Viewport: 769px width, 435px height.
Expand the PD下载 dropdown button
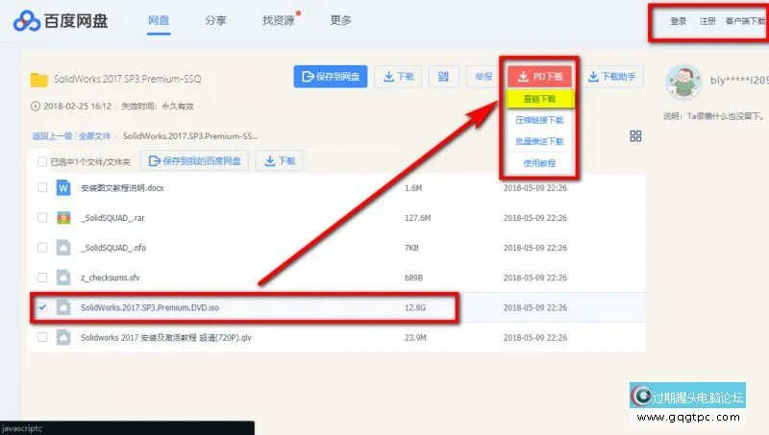click(539, 77)
